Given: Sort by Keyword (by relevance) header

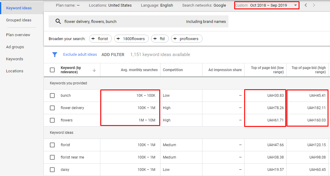Looking at the screenshot, I should coord(71,70).
